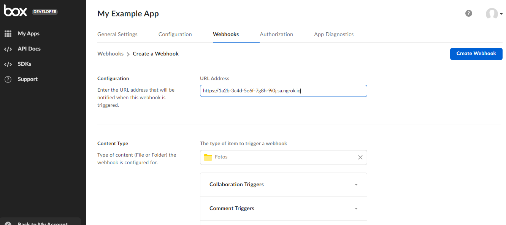Select the Webhooks tab
Screen dimensions: 506x225
(x=226, y=34)
